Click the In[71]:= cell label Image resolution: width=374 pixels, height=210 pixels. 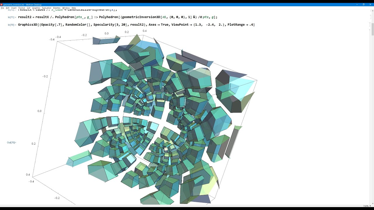(11, 17)
